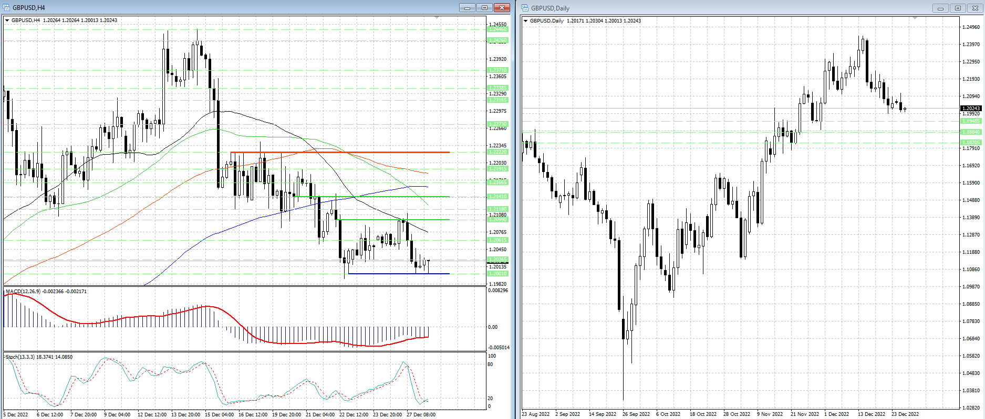This screenshot has width=985, height=419.
Task: Click the 1.21180 green price label
Action: click(x=498, y=209)
